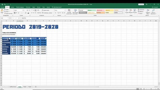Expand the Name Box dropdown arrow

(8, 18)
